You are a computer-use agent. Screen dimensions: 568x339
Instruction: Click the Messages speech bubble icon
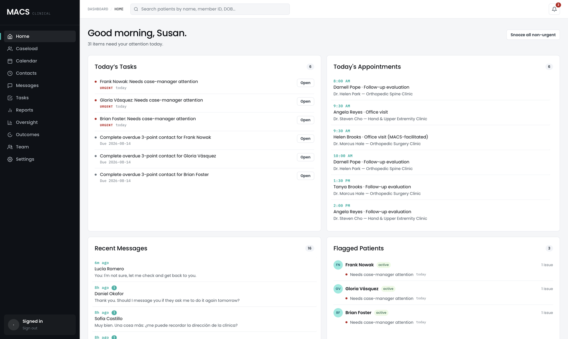coord(10,86)
